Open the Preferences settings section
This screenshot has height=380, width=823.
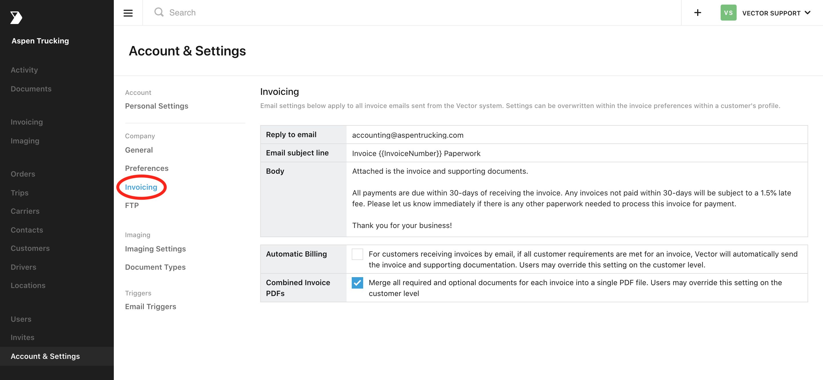[147, 168]
